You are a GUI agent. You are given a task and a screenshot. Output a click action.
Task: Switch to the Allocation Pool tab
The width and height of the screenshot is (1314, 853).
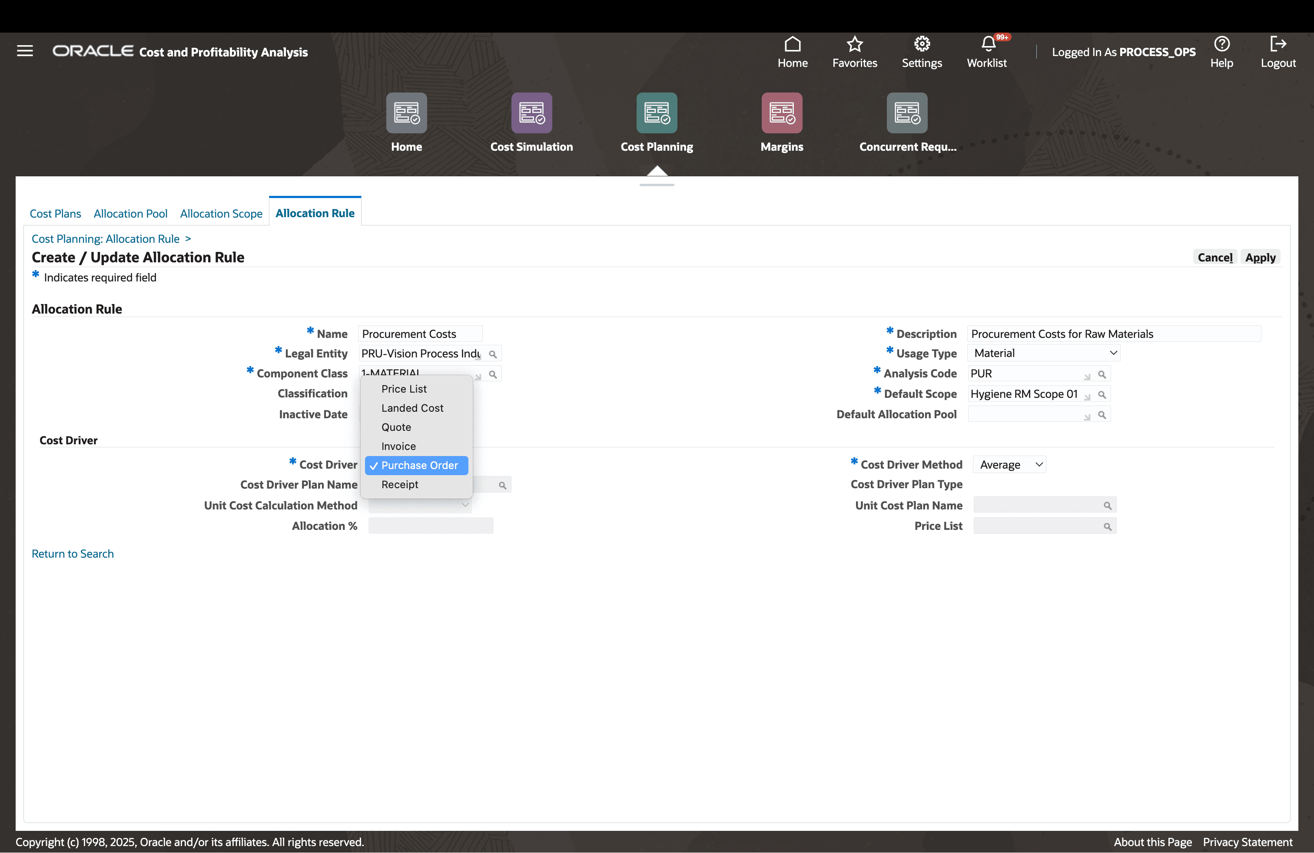[130, 214]
